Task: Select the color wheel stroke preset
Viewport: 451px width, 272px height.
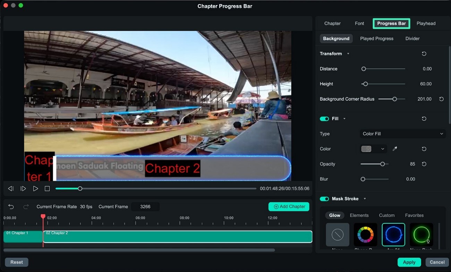Action: [365, 235]
